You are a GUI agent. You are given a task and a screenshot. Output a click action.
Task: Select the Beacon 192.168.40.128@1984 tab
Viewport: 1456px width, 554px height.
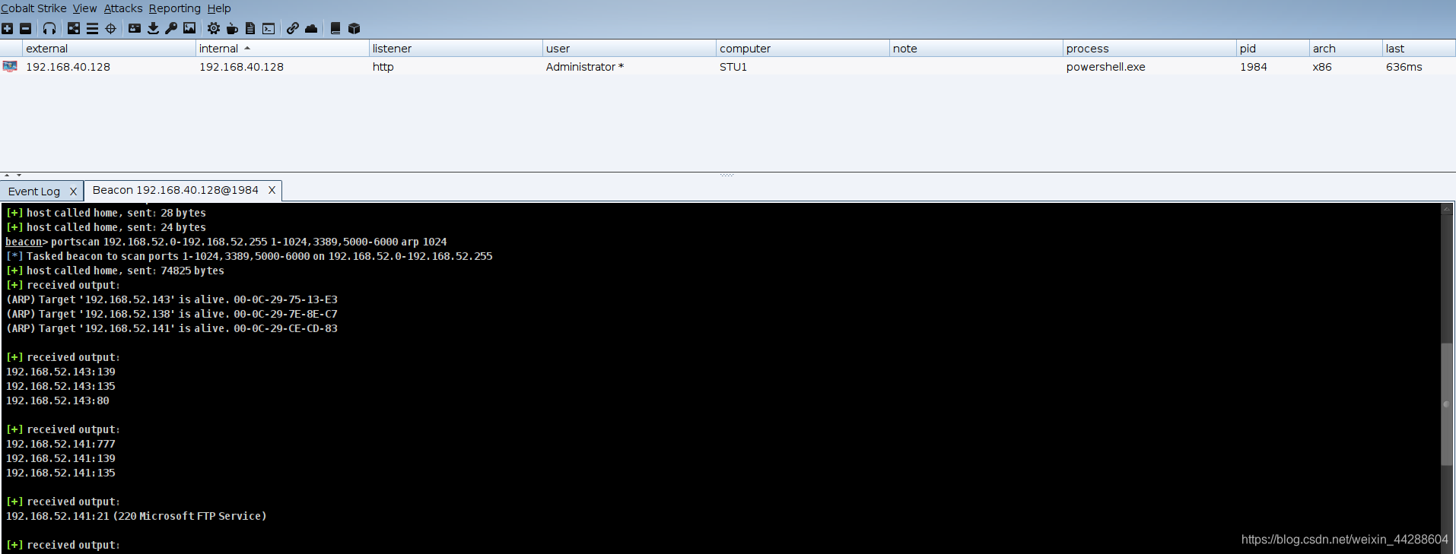pyautogui.click(x=175, y=190)
